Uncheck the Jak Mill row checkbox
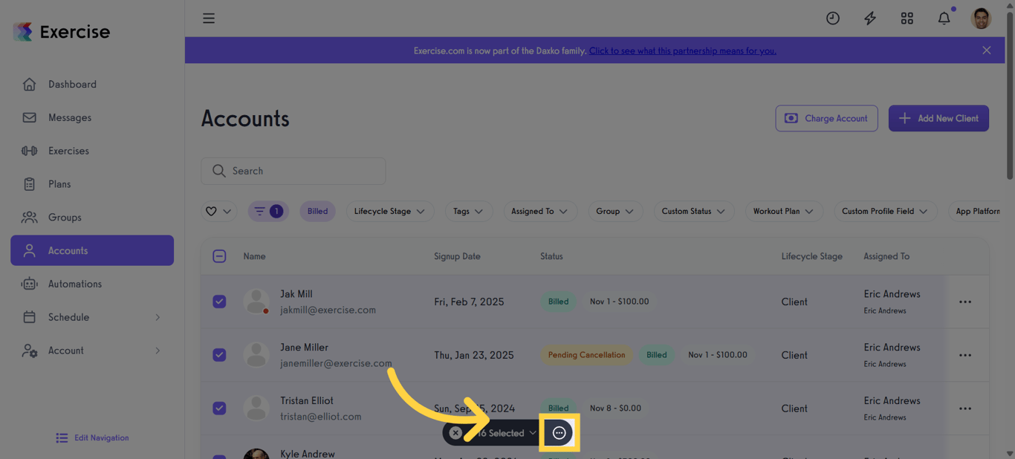 (219, 302)
